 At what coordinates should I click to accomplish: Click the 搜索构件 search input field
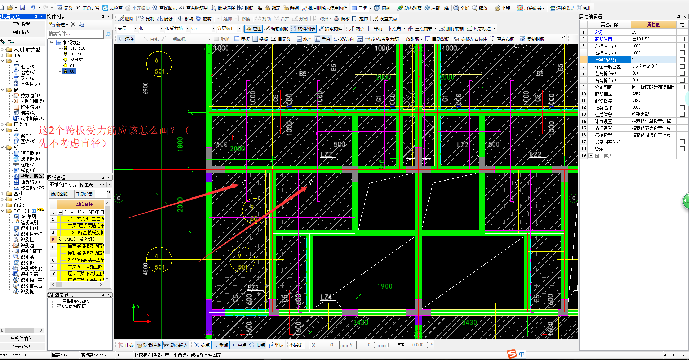tap(76, 34)
